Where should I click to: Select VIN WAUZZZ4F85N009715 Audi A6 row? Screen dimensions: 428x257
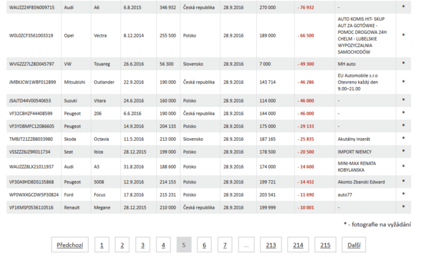point(209,7)
